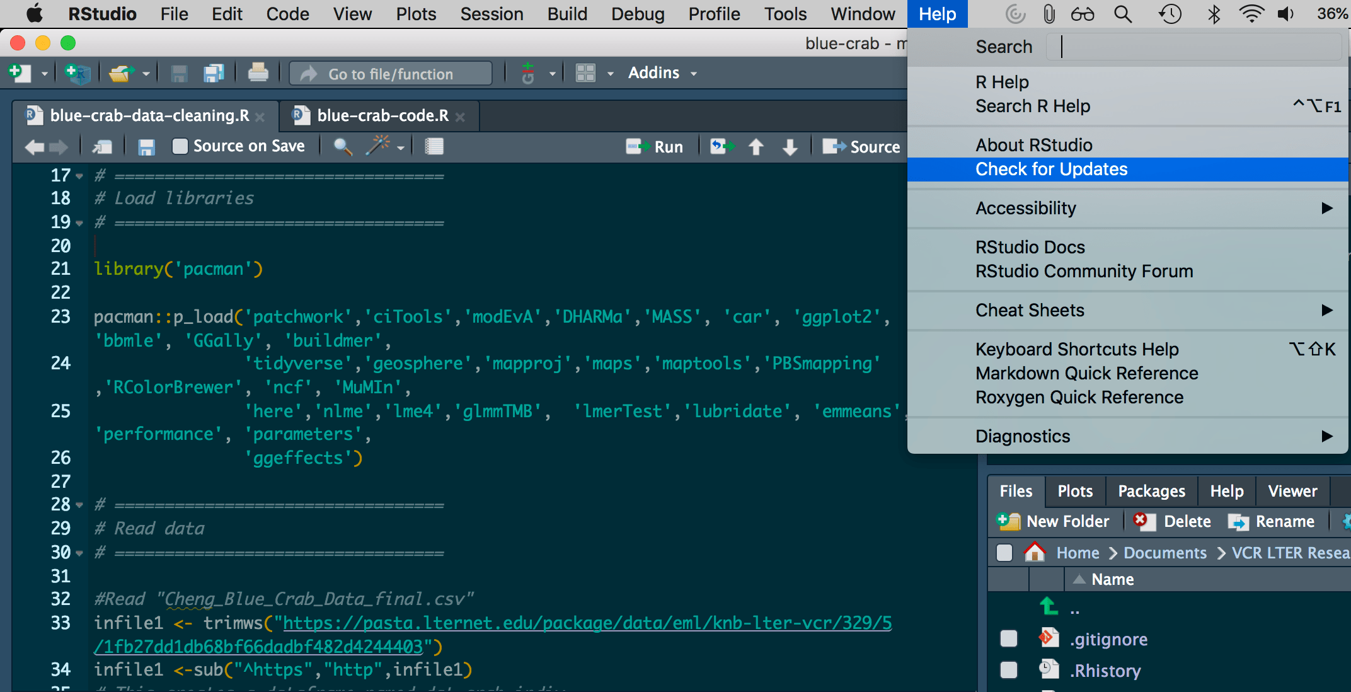Image resolution: width=1351 pixels, height=692 pixels.
Task: Check the box next to .Rhistory file
Action: pos(1008,670)
